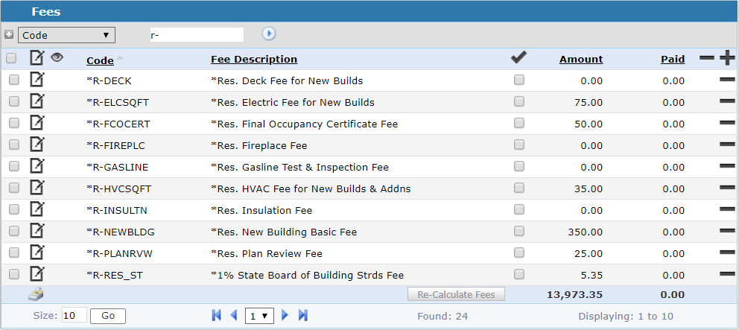Sort the table by Amount column

580,60
